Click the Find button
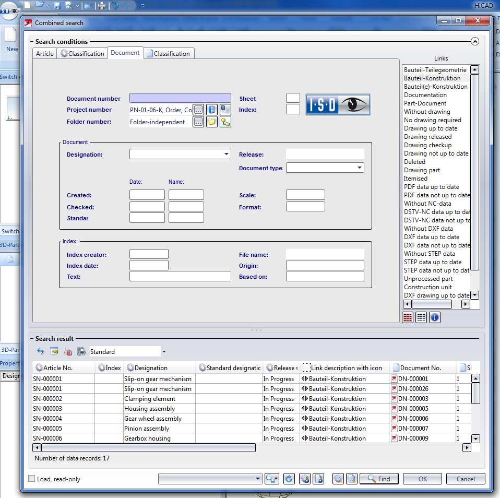The width and height of the screenshot is (500, 498). point(379,479)
